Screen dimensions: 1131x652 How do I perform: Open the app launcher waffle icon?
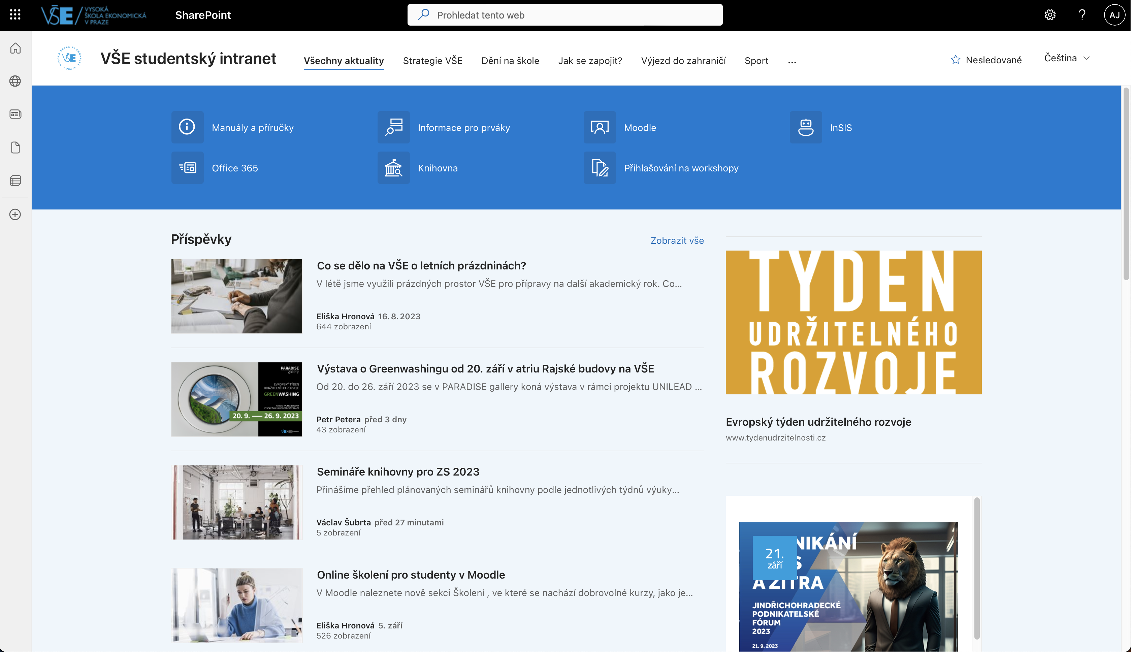click(x=15, y=15)
